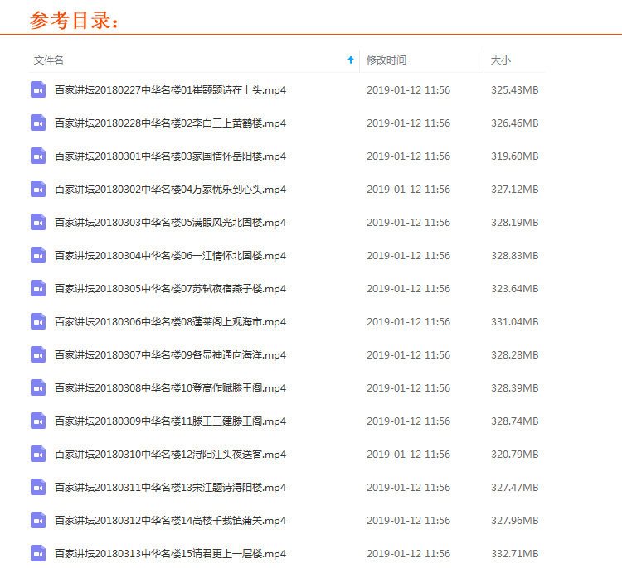Image resolution: width=622 pixels, height=568 pixels.
Task: Open file 14高楼千载镇蒲关.mp4
Action: [x=170, y=520]
